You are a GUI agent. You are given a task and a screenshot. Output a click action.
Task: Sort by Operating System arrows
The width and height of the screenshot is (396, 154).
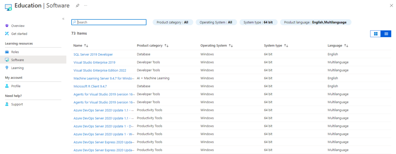230,46
